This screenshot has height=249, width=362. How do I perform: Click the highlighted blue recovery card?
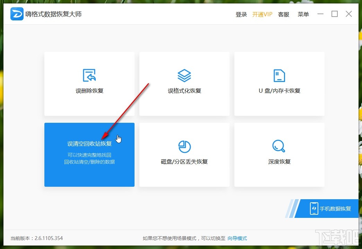point(89,155)
